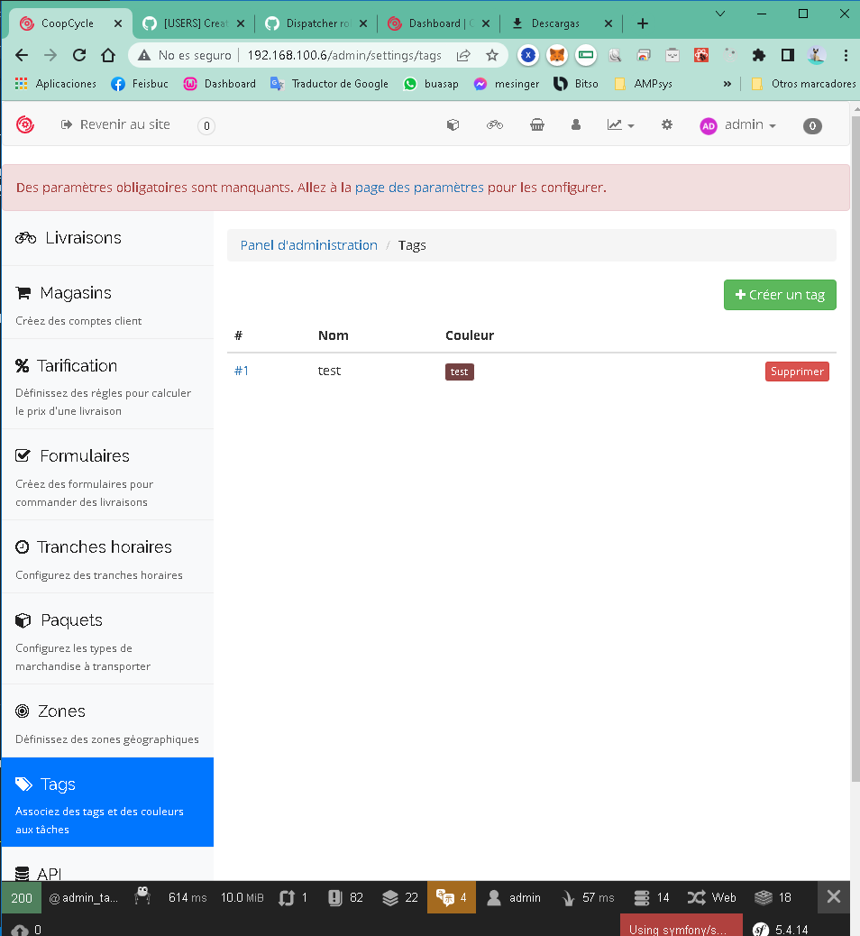Open the statistics chart dropdown in the navbar
This screenshot has width=860, height=936.
coord(621,124)
